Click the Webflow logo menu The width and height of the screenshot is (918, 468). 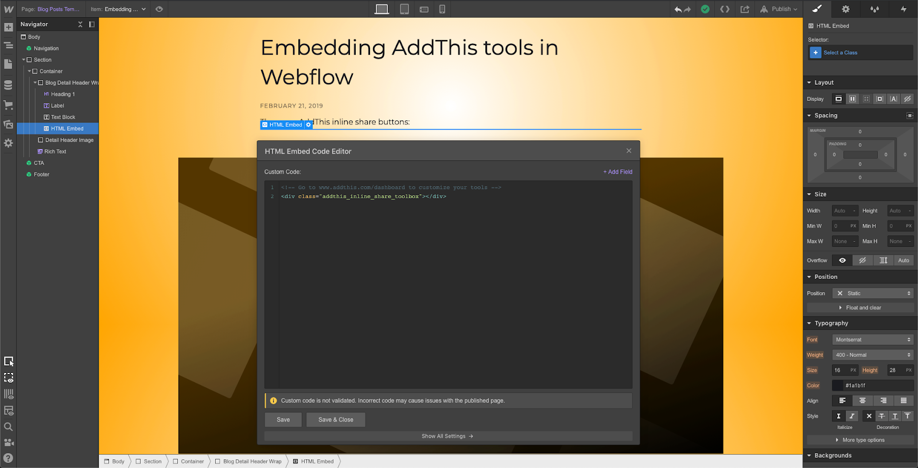(x=9, y=9)
